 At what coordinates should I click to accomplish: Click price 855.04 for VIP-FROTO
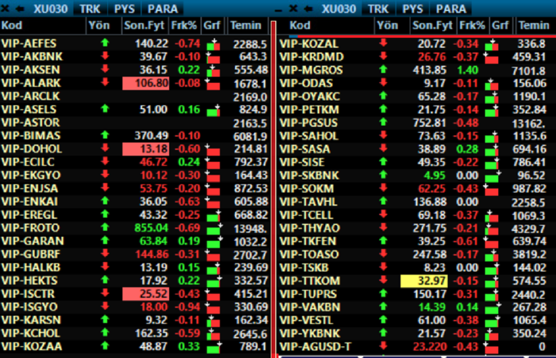151,228
